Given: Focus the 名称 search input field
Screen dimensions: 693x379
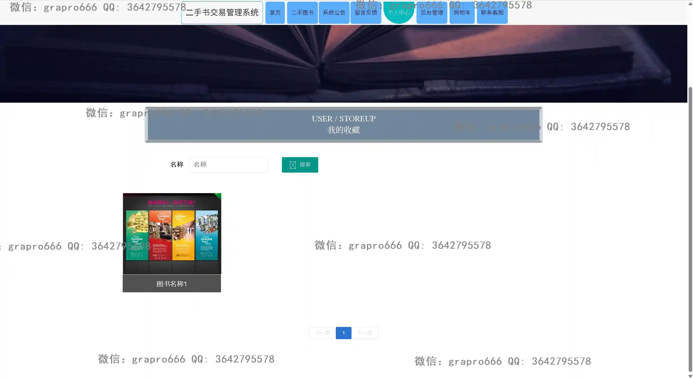Looking at the screenshot, I should point(228,165).
